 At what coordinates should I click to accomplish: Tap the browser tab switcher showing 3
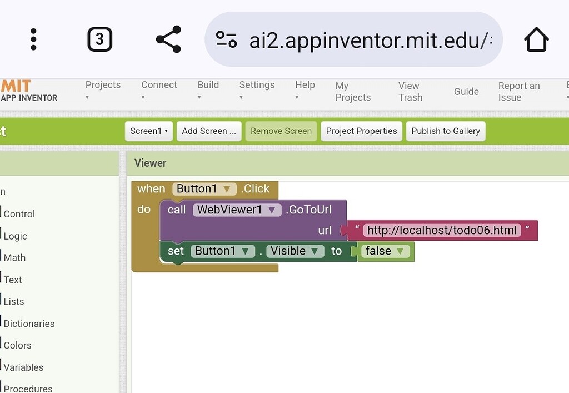[100, 39]
